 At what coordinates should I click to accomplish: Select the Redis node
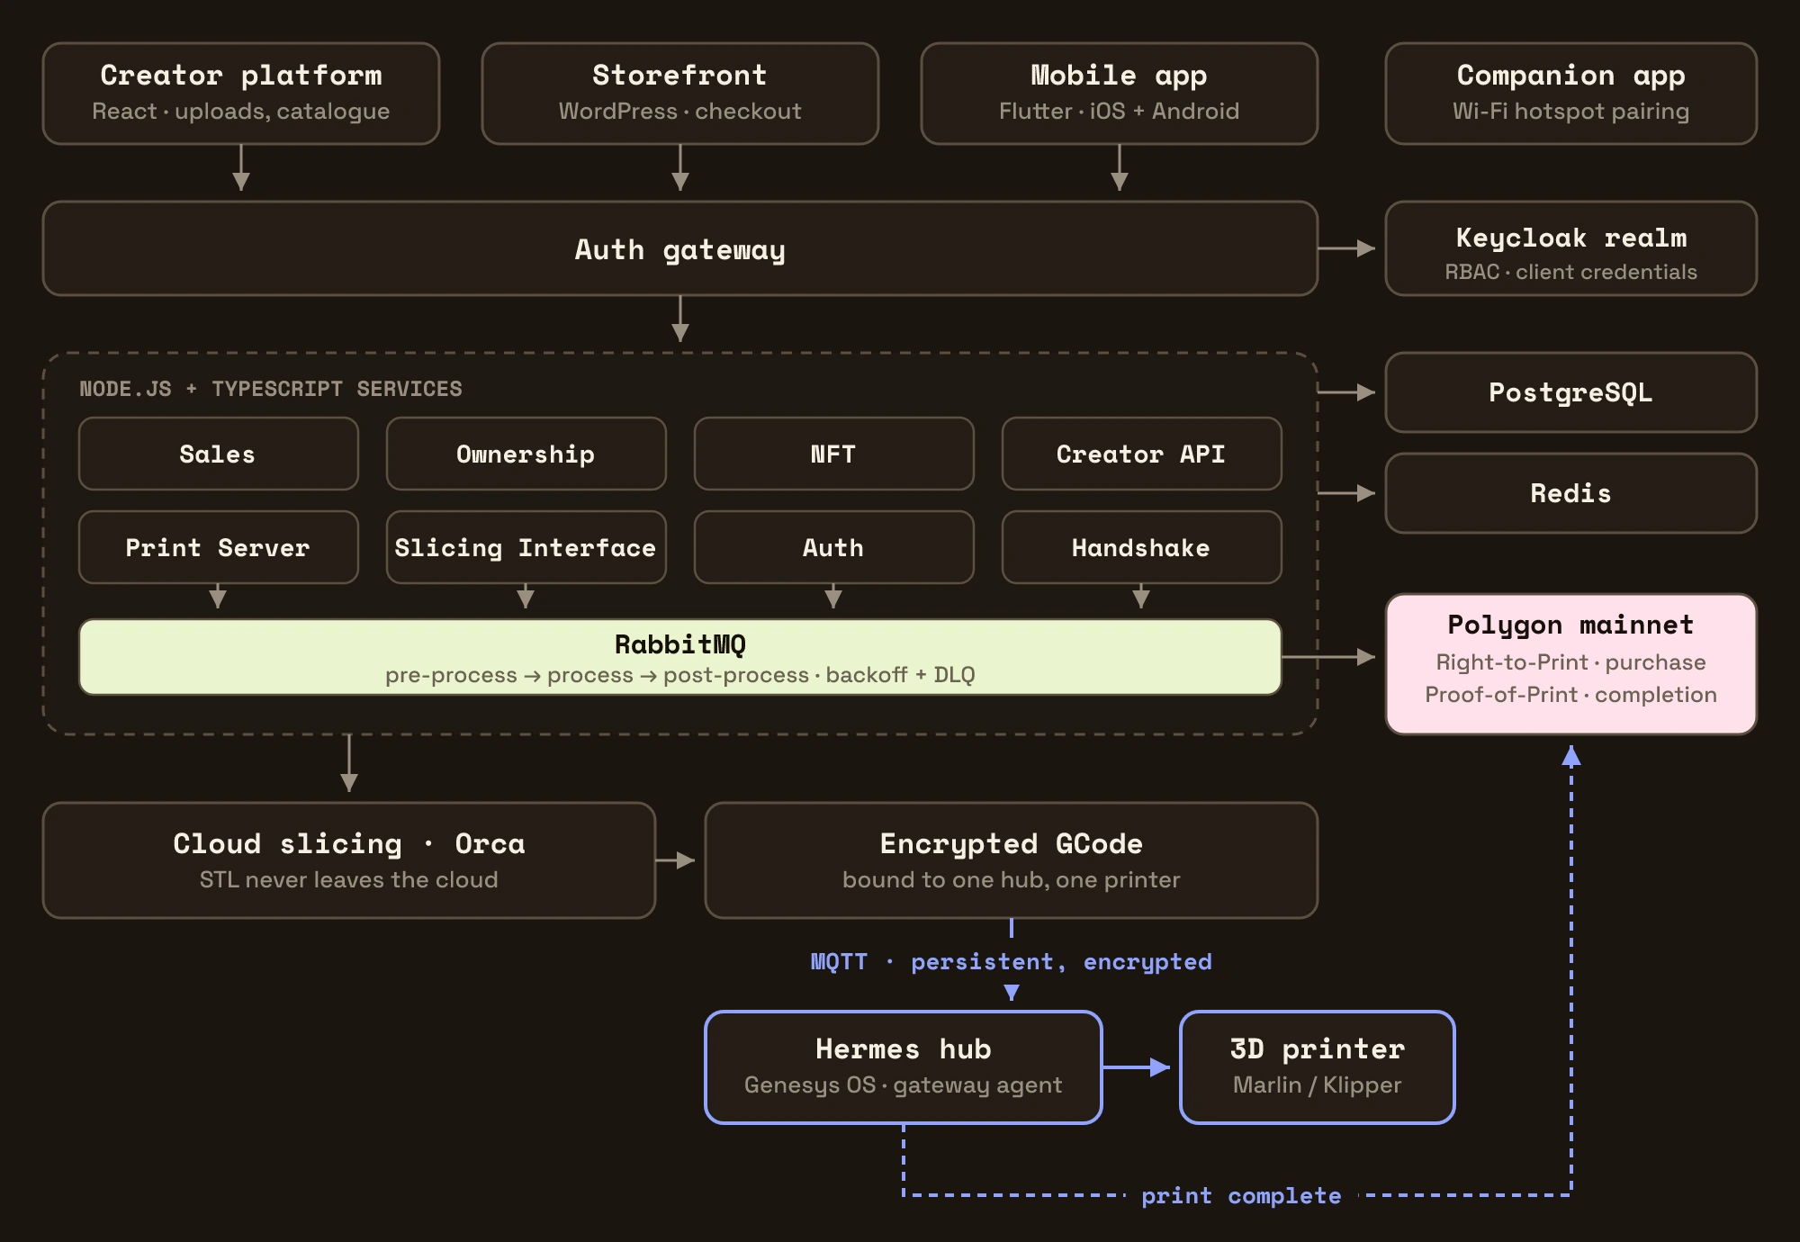click(1571, 493)
